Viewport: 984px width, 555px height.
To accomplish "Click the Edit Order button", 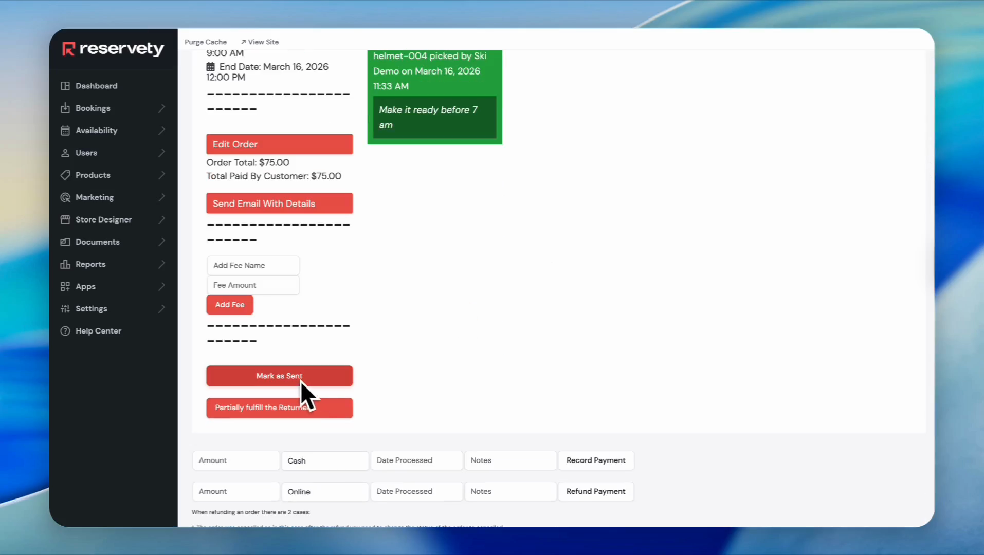I will point(279,144).
